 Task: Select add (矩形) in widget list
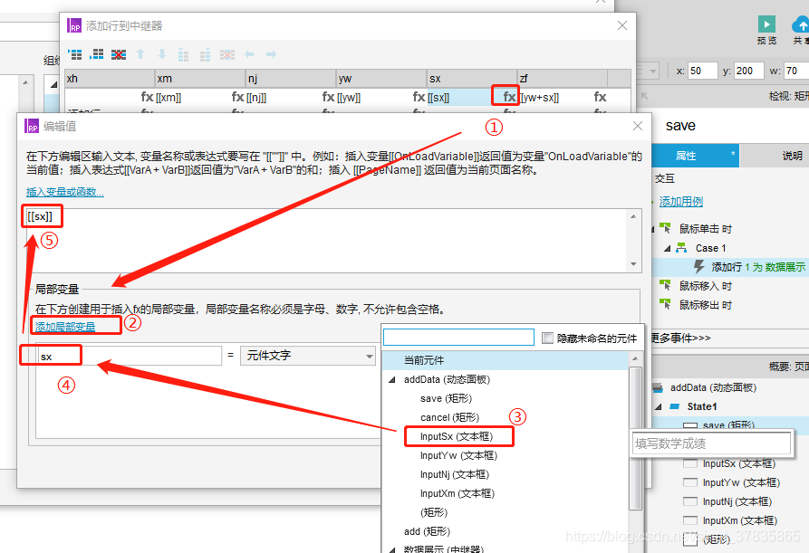click(428, 531)
